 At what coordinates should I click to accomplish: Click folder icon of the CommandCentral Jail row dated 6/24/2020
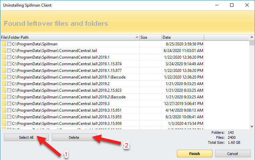(x=4, y=51)
